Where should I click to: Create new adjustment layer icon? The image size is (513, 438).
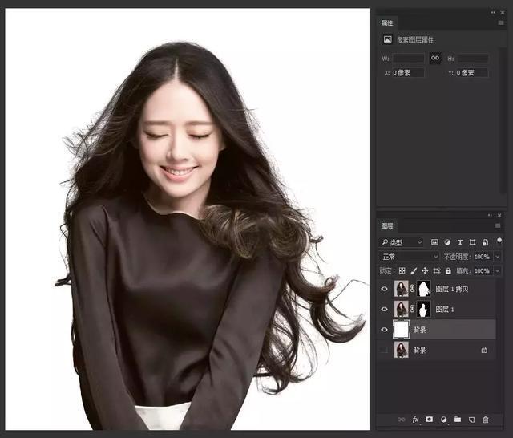click(444, 420)
